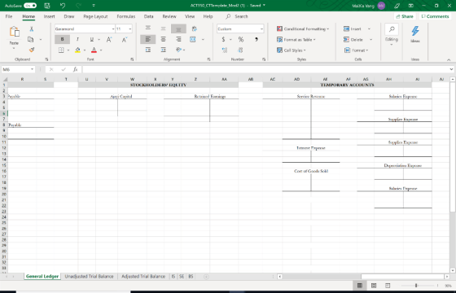The height and width of the screenshot is (293, 456).
Task: Click the Copy icon
Action: tap(31, 39)
